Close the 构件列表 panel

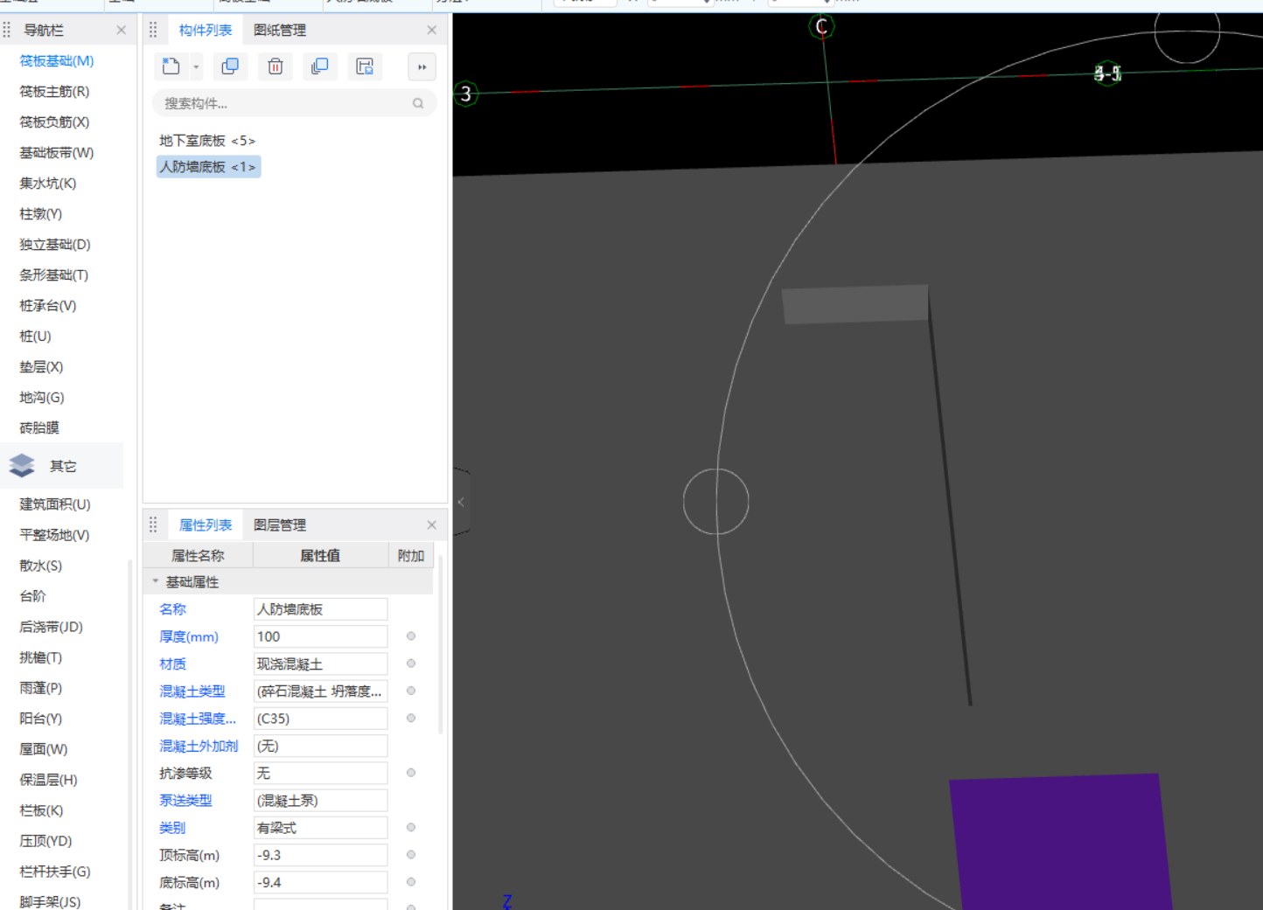[431, 30]
